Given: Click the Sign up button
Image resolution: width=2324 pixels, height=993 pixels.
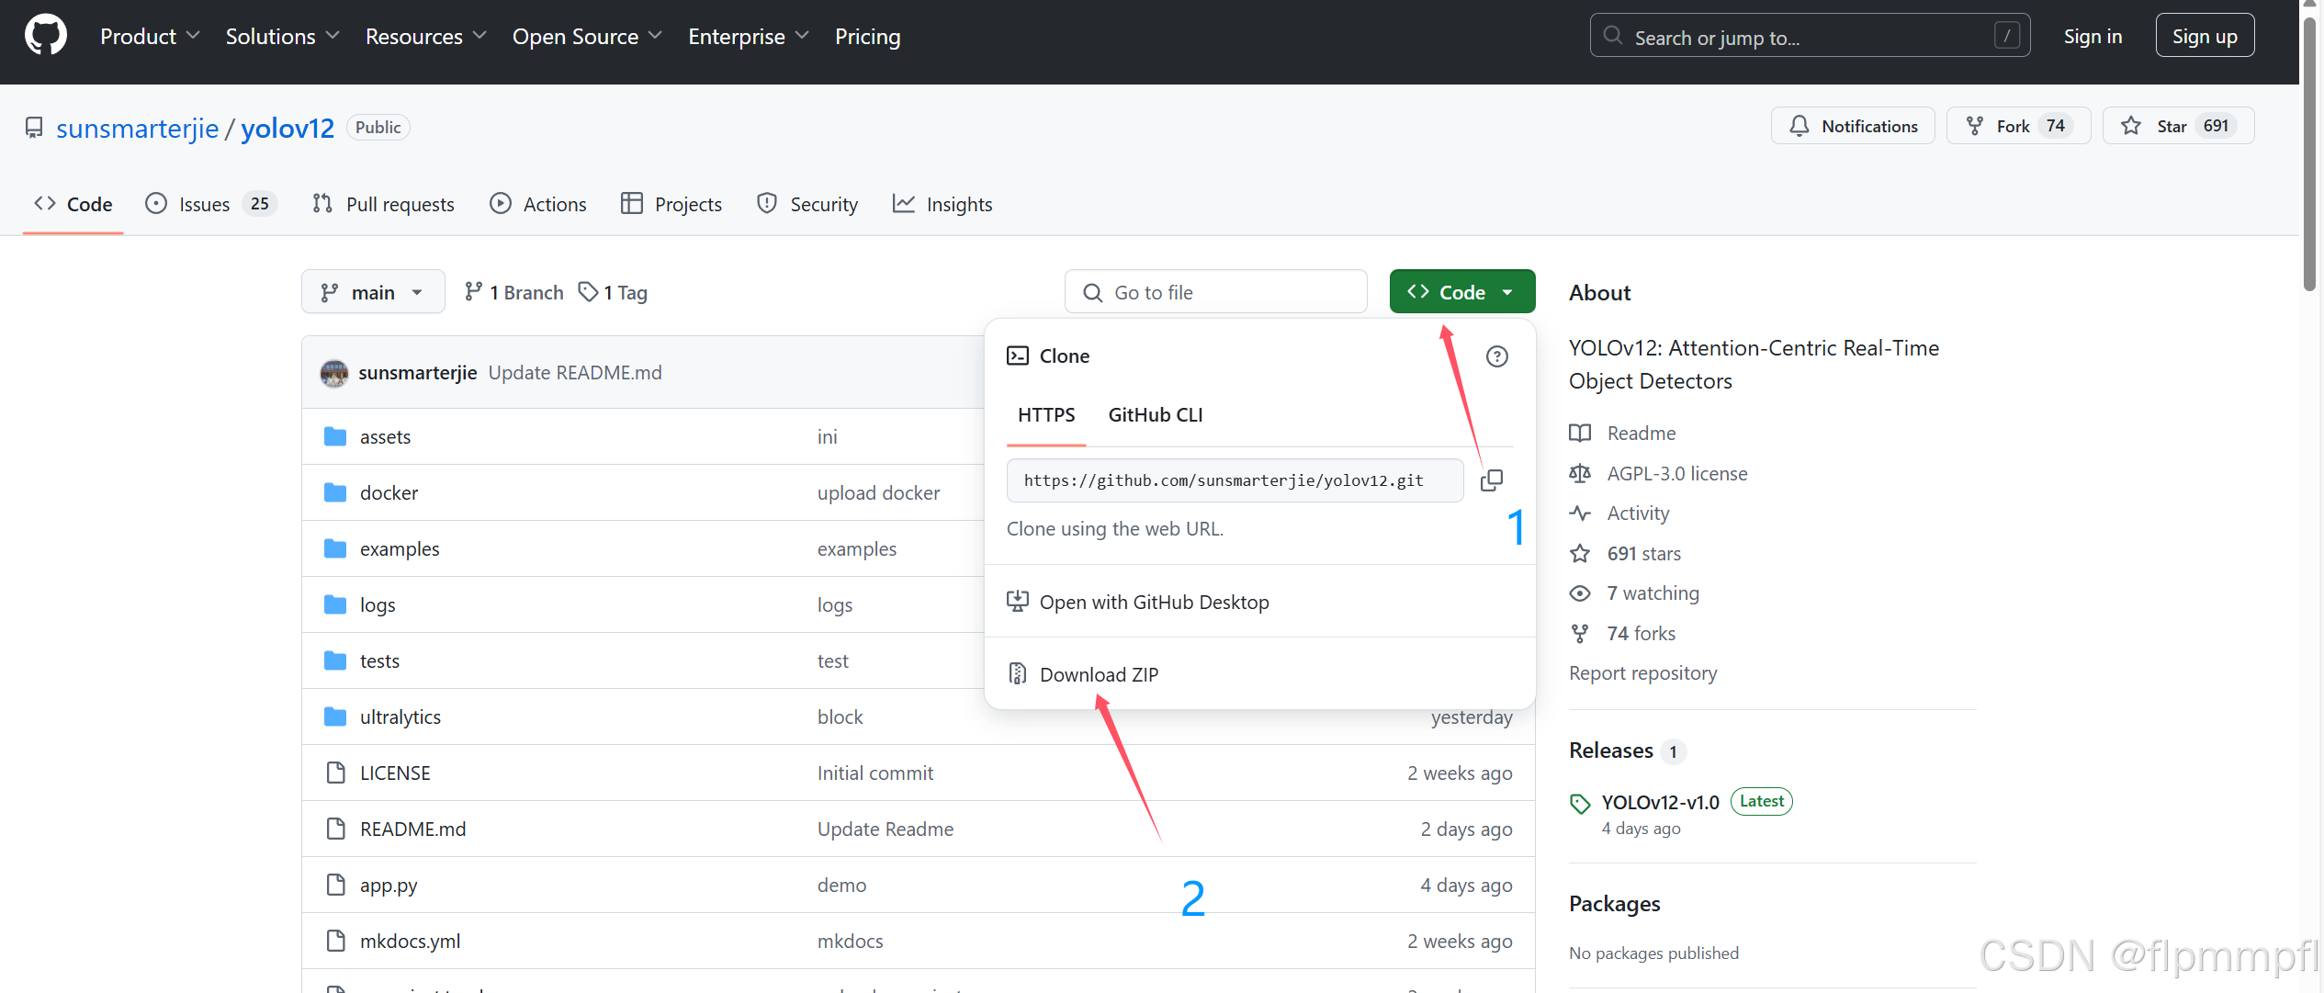Looking at the screenshot, I should click(2204, 37).
